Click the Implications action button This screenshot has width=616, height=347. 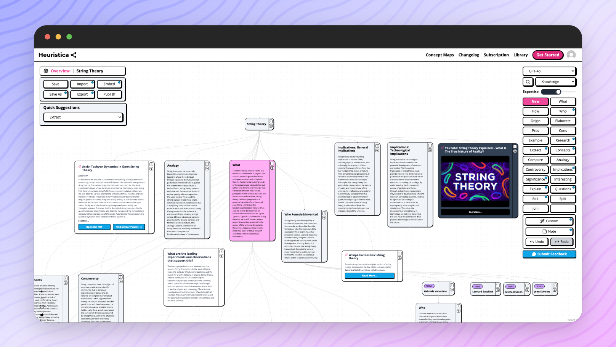point(563,170)
